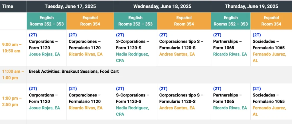Image resolution: width=292 pixels, height=124 pixels.
Task: Open Josue Rojas, EA in 9:00 am row
Action: tap(44, 54)
